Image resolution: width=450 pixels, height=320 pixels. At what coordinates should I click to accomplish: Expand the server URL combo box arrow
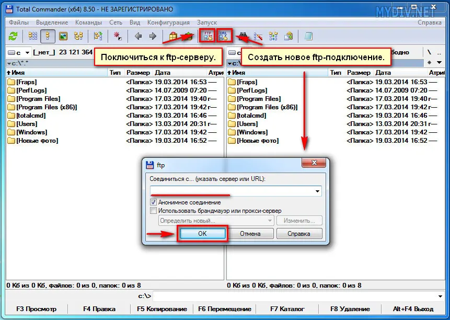(317, 191)
